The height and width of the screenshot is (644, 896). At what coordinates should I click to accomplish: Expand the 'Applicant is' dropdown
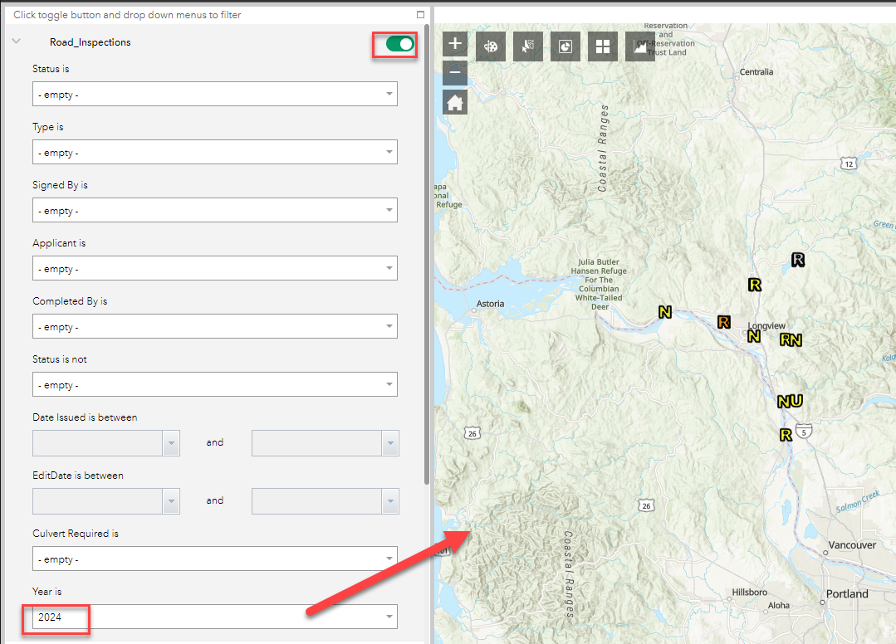point(215,268)
